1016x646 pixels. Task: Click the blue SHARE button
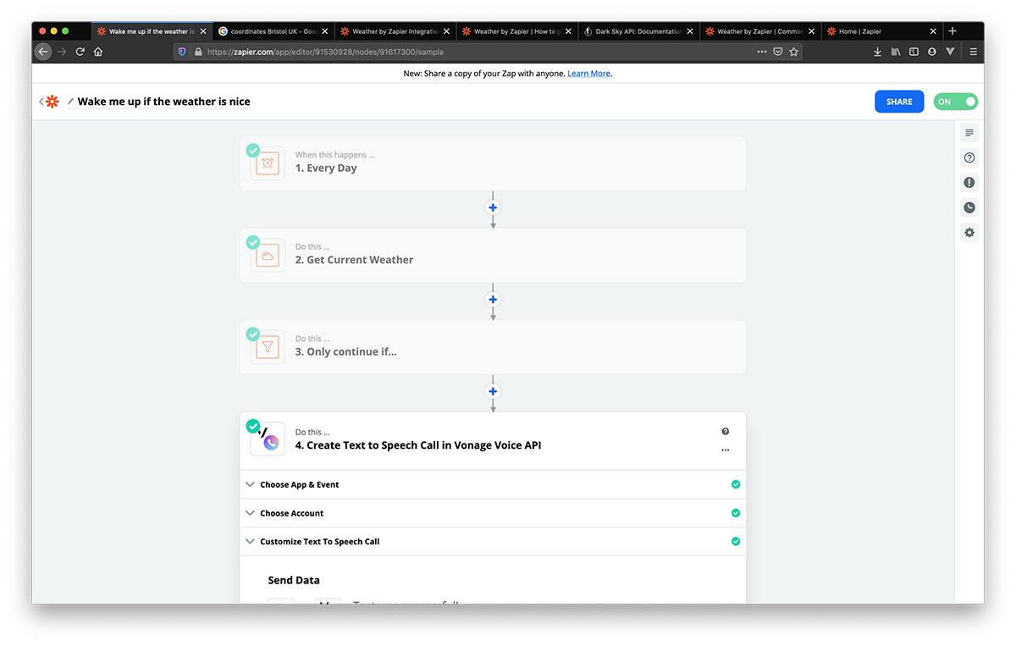pos(899,102)
